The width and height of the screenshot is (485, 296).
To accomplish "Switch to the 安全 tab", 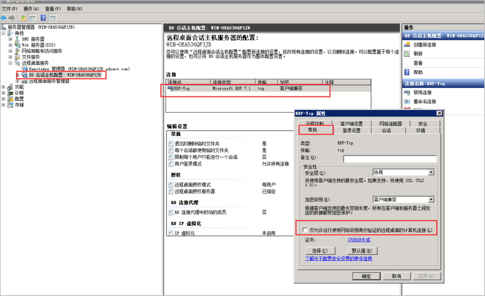I will click(x=423, y=123).
